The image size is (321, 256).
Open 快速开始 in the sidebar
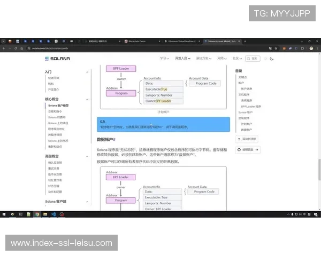click(x=53, y=78)
